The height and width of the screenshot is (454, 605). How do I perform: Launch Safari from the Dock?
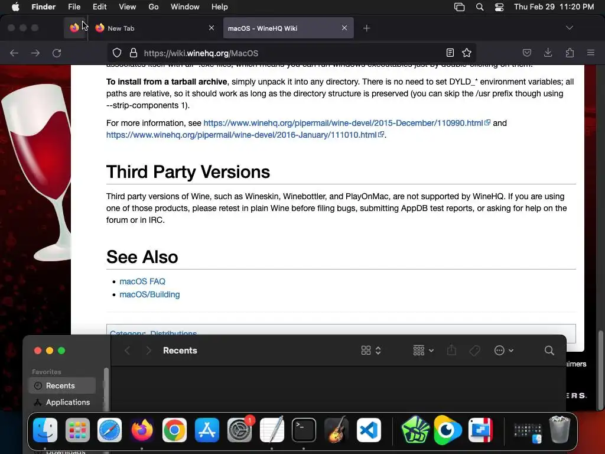coord(109,430)
